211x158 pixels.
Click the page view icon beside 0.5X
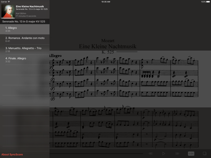coord(205,153)
